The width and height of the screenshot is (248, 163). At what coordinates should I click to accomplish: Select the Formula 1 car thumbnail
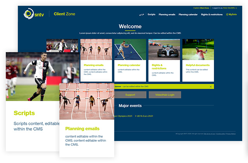click(164, 49)
